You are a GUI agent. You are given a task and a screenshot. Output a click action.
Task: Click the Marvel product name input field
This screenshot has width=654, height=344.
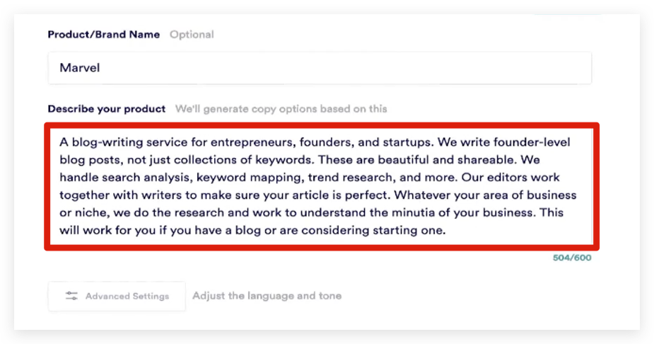coord(320,68)
